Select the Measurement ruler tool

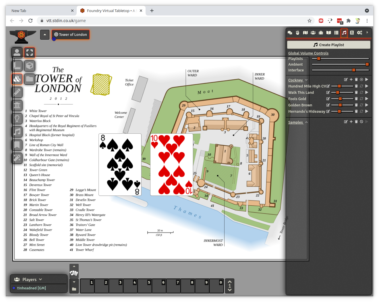coord(17,66)
